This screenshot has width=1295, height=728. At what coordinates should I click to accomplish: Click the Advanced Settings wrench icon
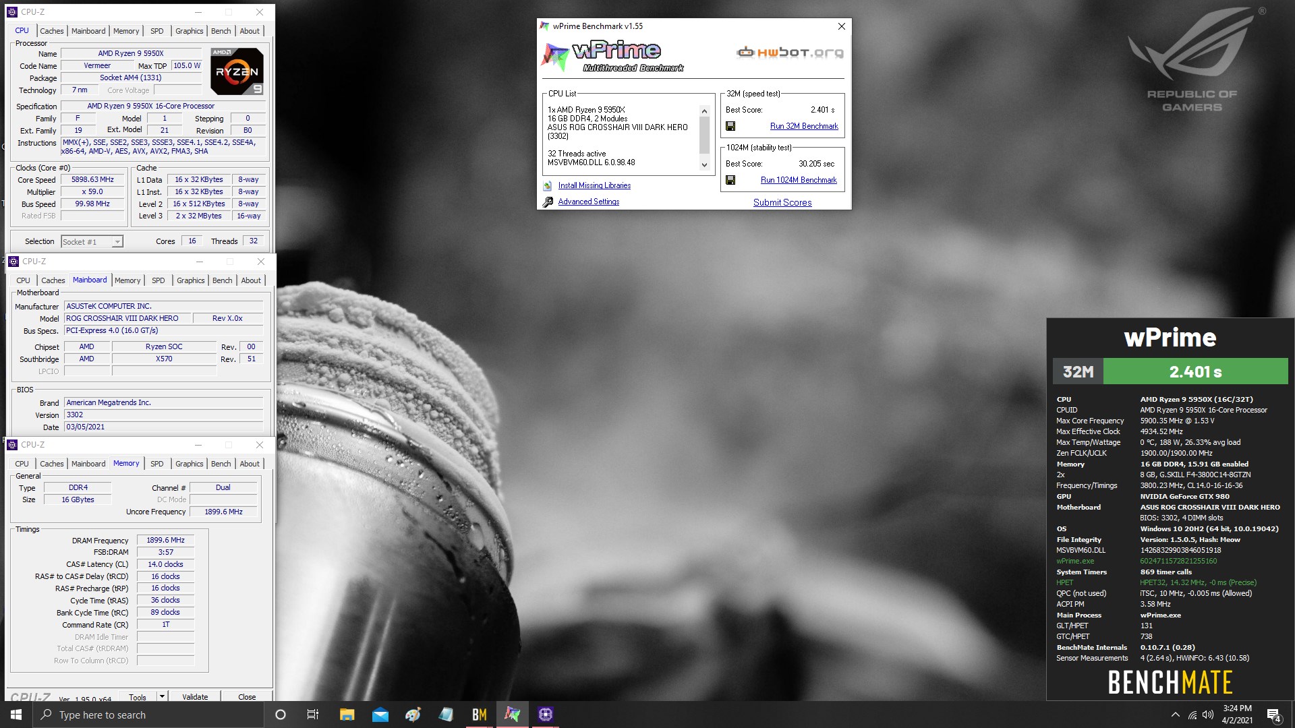[548, 202]
